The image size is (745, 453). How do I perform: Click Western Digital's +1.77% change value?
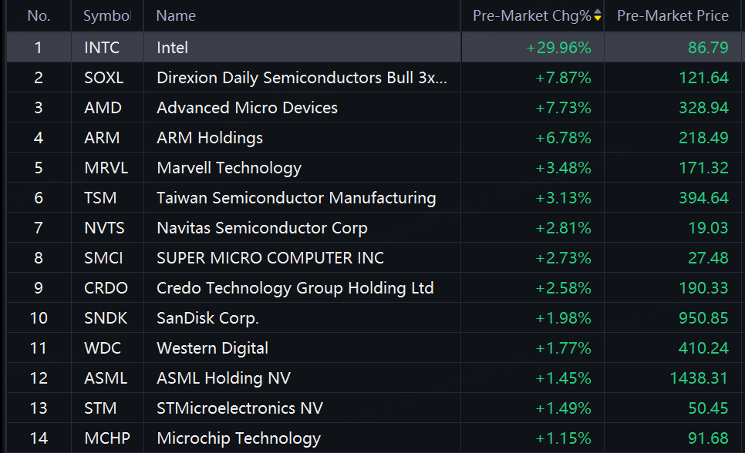click(x=563, y=348)
